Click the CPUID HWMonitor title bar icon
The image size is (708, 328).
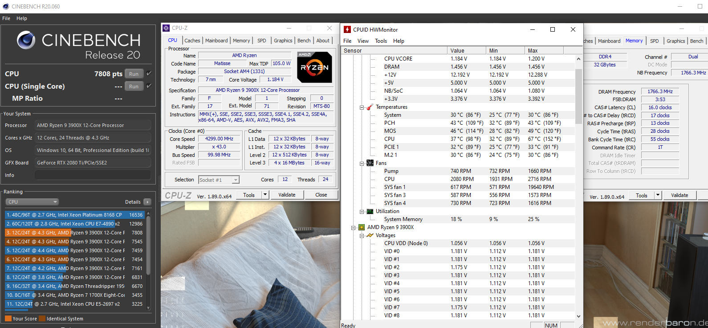click(347, 29)
